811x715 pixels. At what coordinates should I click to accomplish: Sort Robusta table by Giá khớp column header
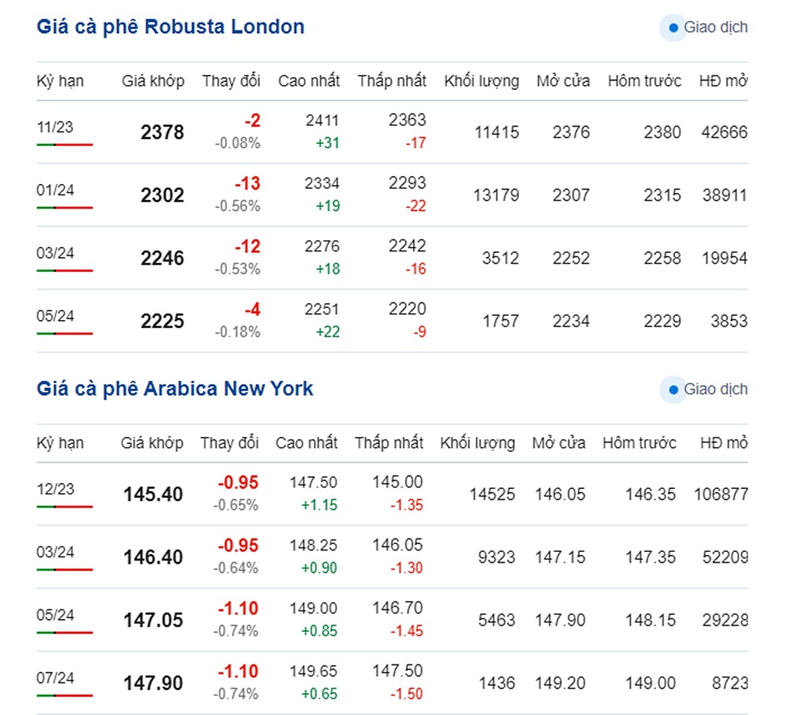153,81
